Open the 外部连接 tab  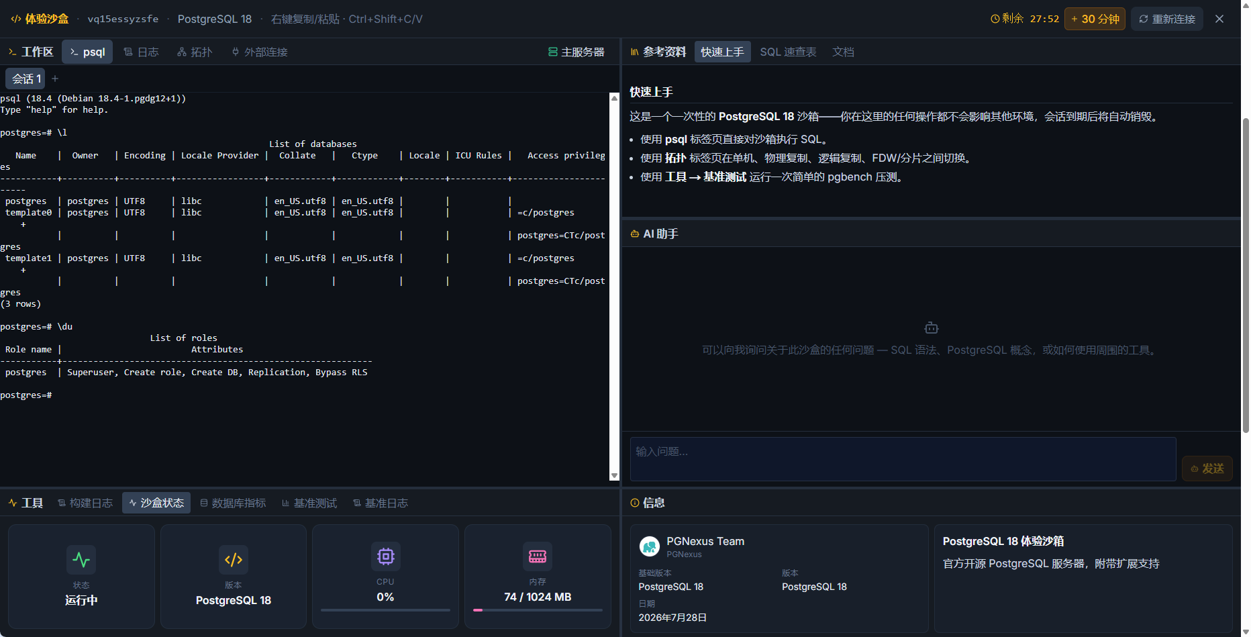[260, 52]
